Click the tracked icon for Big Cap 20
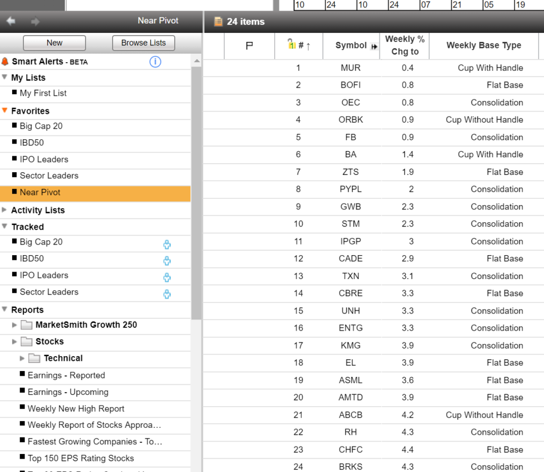The height and width of the screenshot is (472, 544). (x=167, y=245)
